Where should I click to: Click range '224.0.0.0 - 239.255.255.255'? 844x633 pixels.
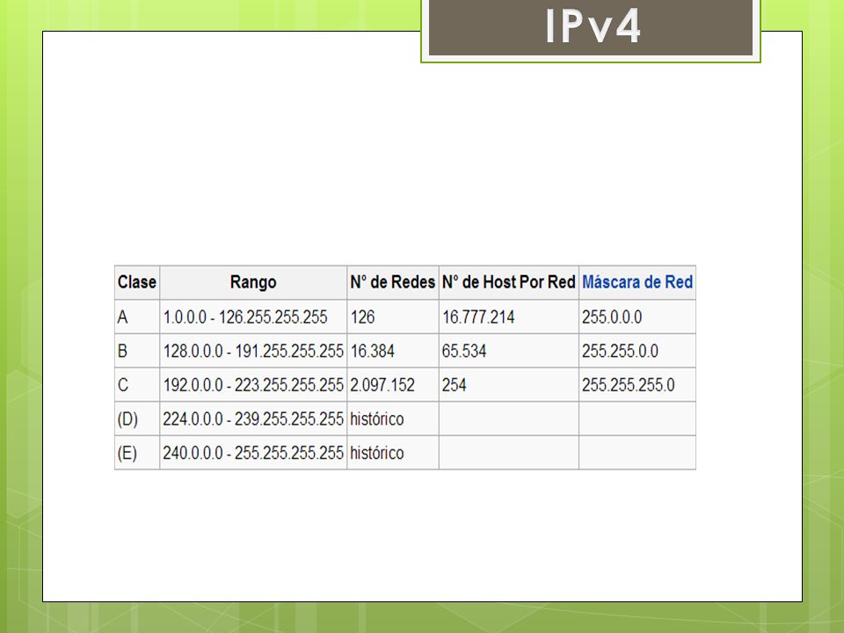click(253, 418)
